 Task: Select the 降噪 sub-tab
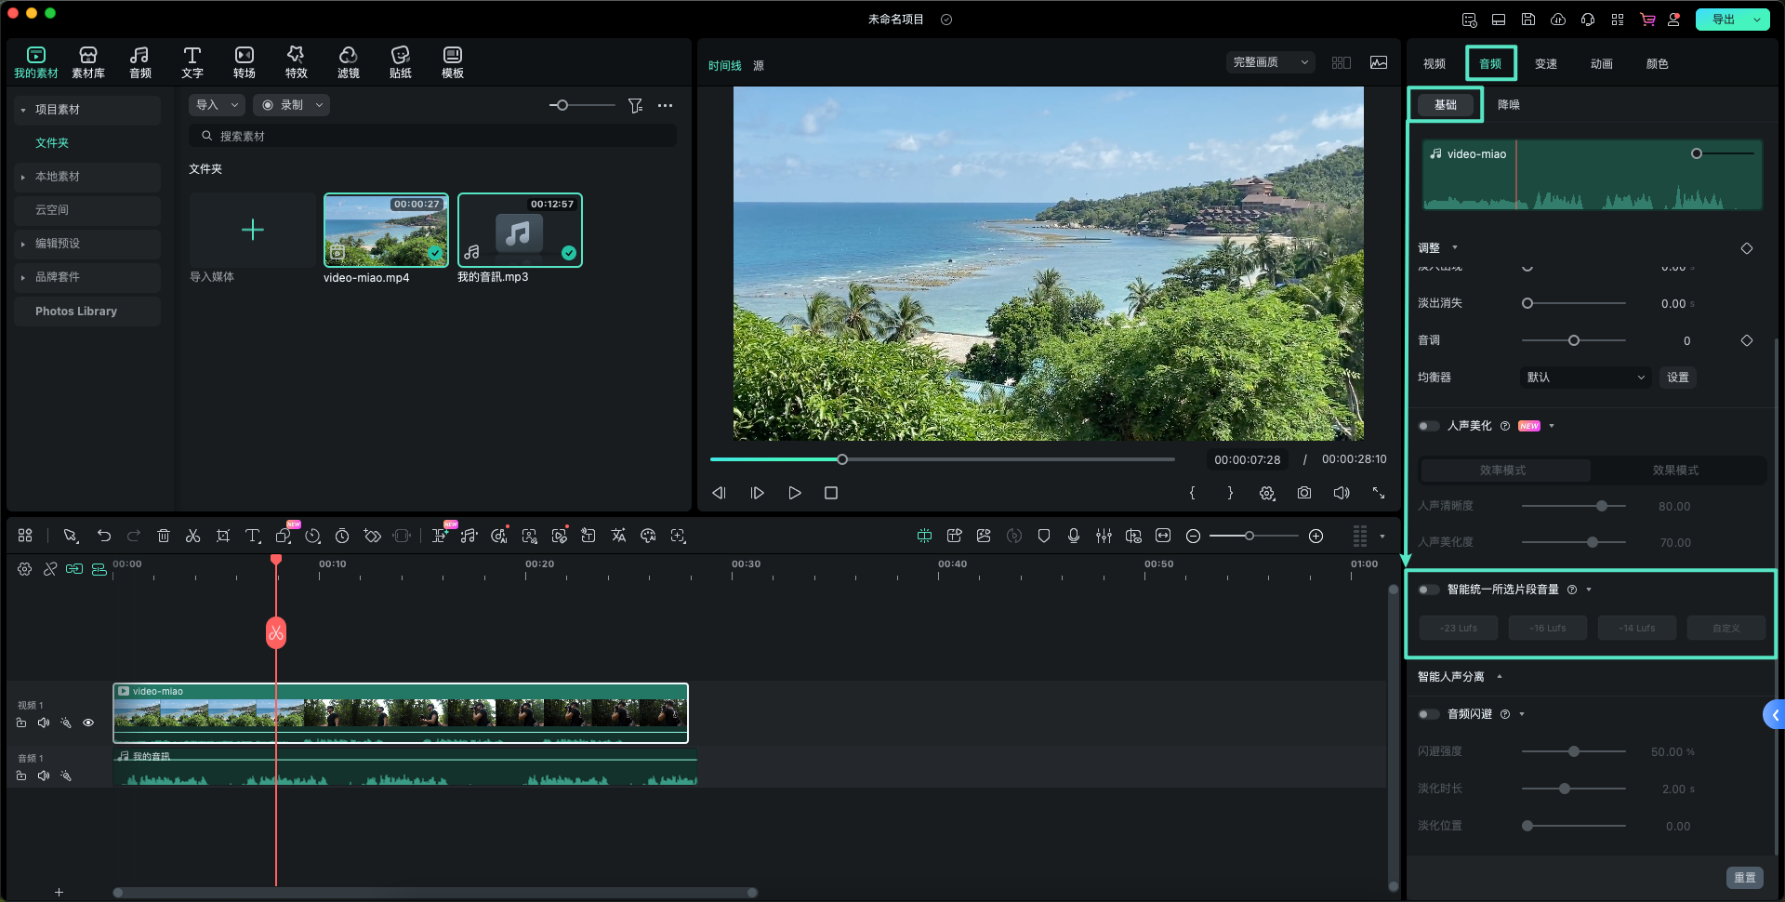[x=1508, y=105]
